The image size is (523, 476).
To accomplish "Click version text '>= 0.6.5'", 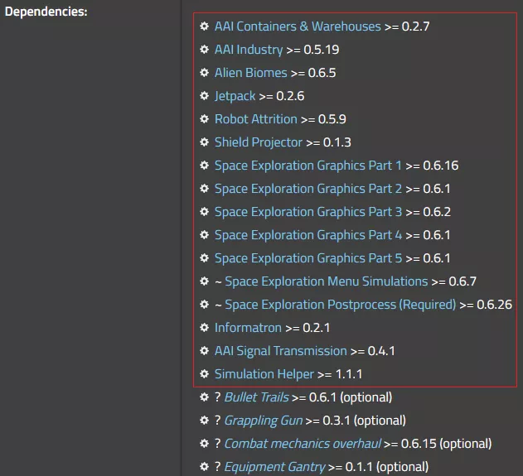I will click(x=313, y=73).
